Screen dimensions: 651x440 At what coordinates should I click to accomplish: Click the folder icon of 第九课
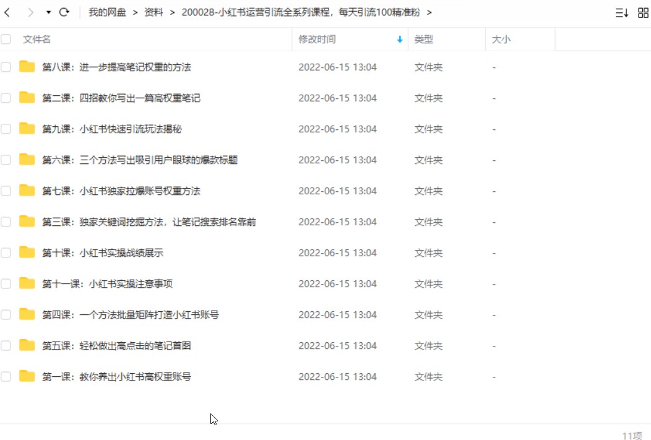(x=27, y=128)
